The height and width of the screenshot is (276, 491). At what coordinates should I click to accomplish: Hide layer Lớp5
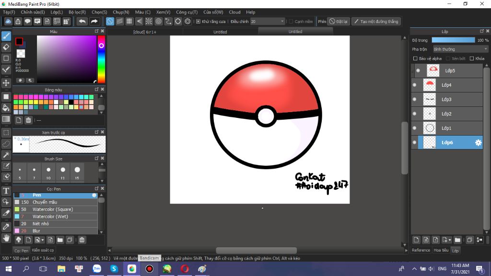click(418, 71)
